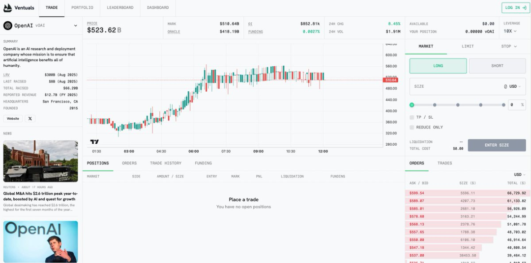The image size is (531, 263).
Task: Enable the TP / SL checkbox
Action: coord(412,117)
